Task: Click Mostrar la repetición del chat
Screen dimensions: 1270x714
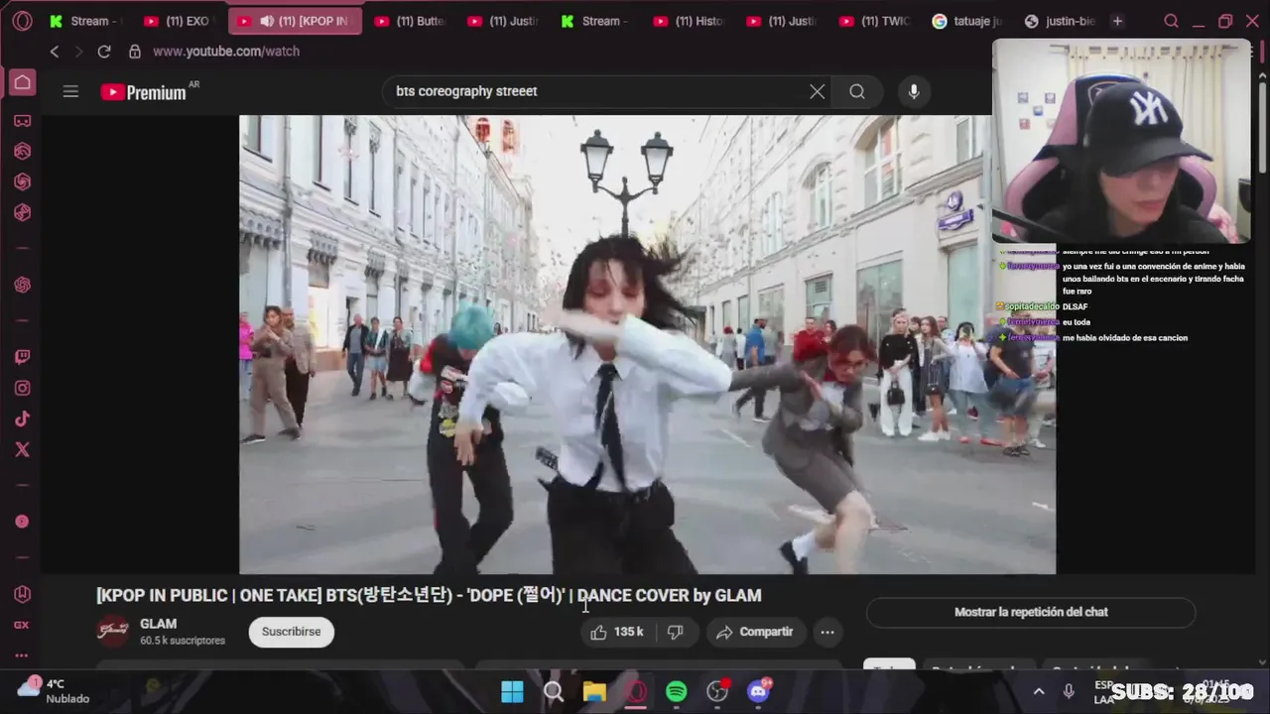Action: pyautogui.click(x=1031, y=612)
